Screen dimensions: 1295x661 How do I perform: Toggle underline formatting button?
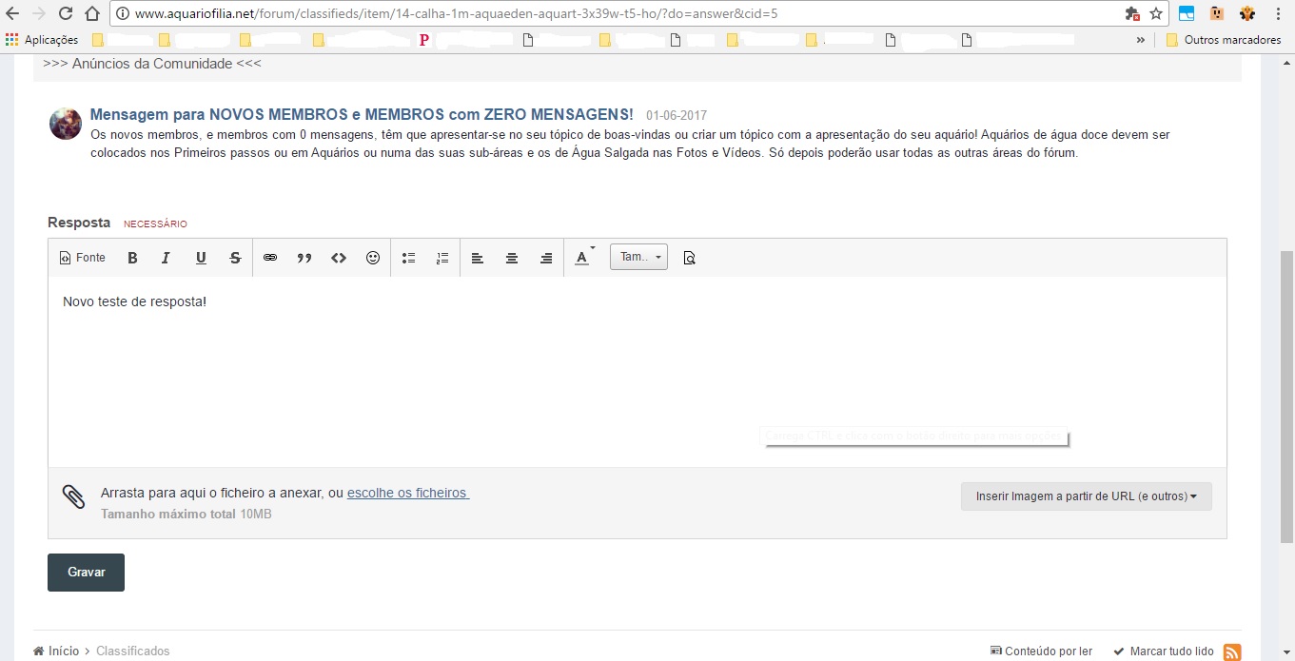[201, 258]
